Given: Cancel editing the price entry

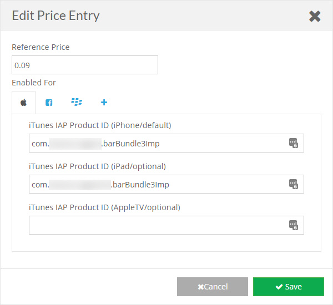Looking at the screenshot, I should pyautogui.click(x=213, y=287).
